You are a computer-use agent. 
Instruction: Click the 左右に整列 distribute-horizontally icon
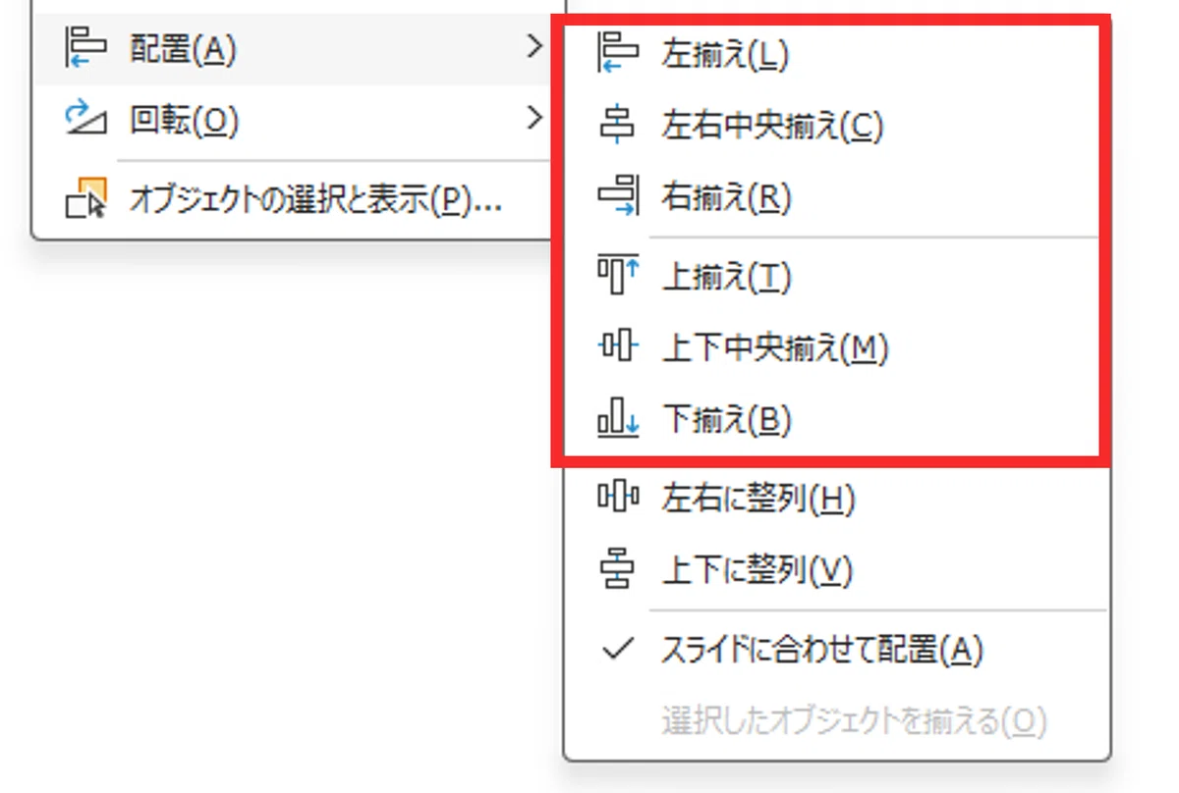coord(618,499)
